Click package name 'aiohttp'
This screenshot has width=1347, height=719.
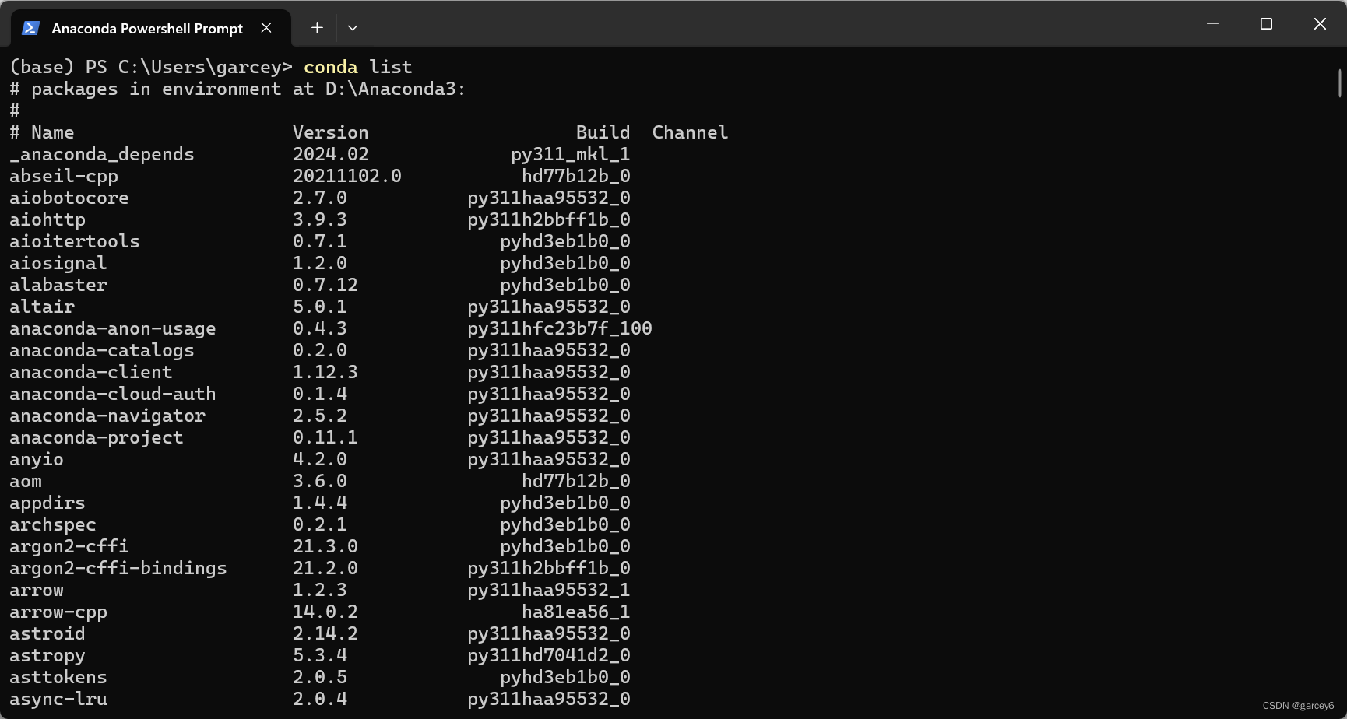47,219
